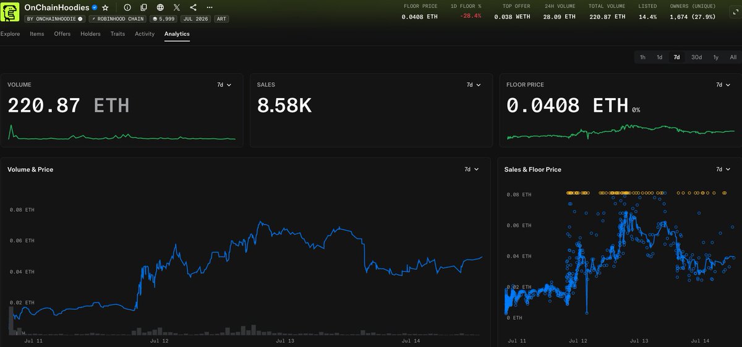Open the Holders tab
Screen dimensions: 742x347
tap(90, 34)
